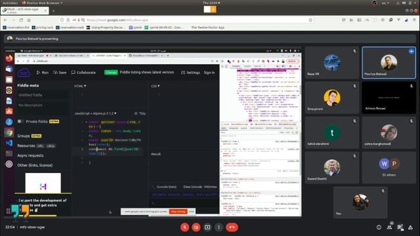
Task: Click the Firefox reload button
Action: point(21,20)
